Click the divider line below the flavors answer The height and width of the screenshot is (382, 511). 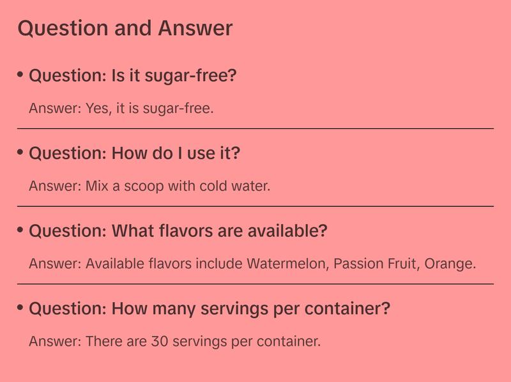256,284
